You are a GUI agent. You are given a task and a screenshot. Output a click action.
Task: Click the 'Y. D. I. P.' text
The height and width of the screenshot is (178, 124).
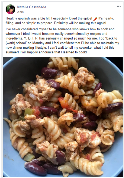point(31,38)
